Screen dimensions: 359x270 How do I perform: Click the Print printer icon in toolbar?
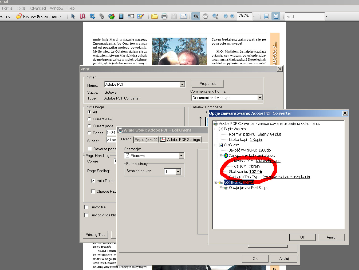coord(164,16)
